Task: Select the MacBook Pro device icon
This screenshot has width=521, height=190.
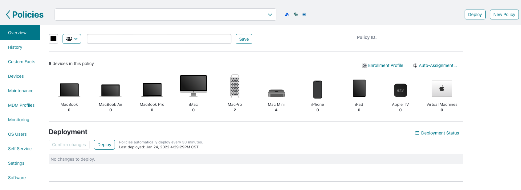Action: pos(152,90)
